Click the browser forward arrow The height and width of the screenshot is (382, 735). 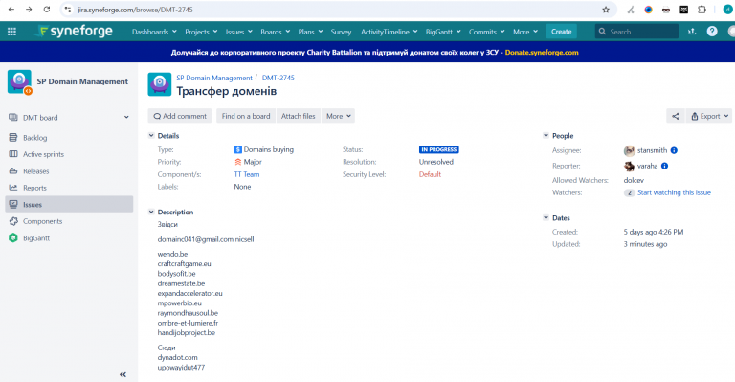[29, 10]
